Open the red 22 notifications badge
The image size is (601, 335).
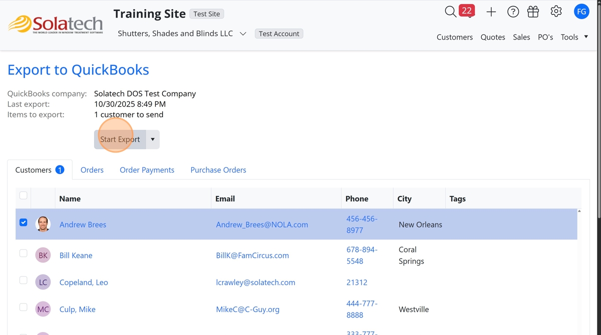[x=467, y=10]
